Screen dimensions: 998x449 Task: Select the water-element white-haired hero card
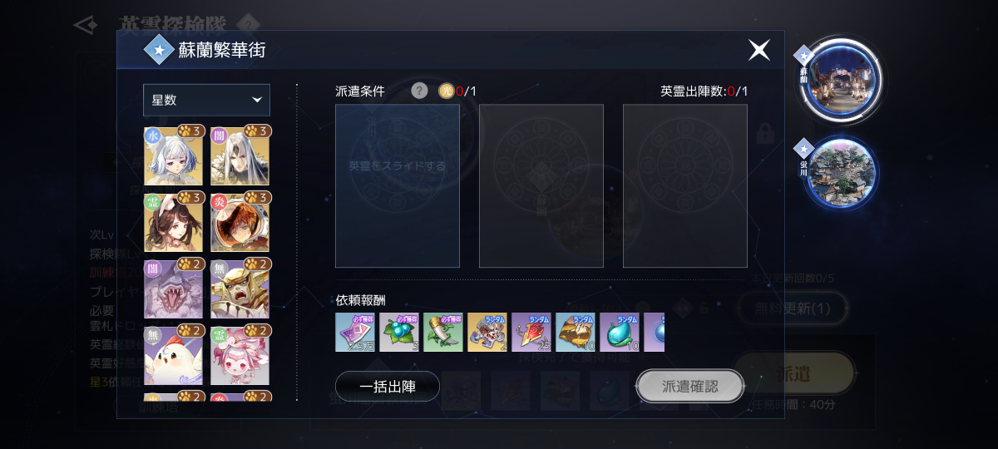(173, 155)
